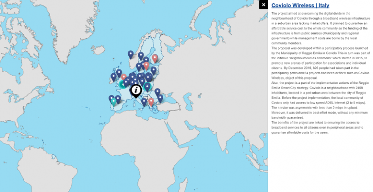Select the red marker in Finland
Screen dimensions: 373x192
click(155, 59)
